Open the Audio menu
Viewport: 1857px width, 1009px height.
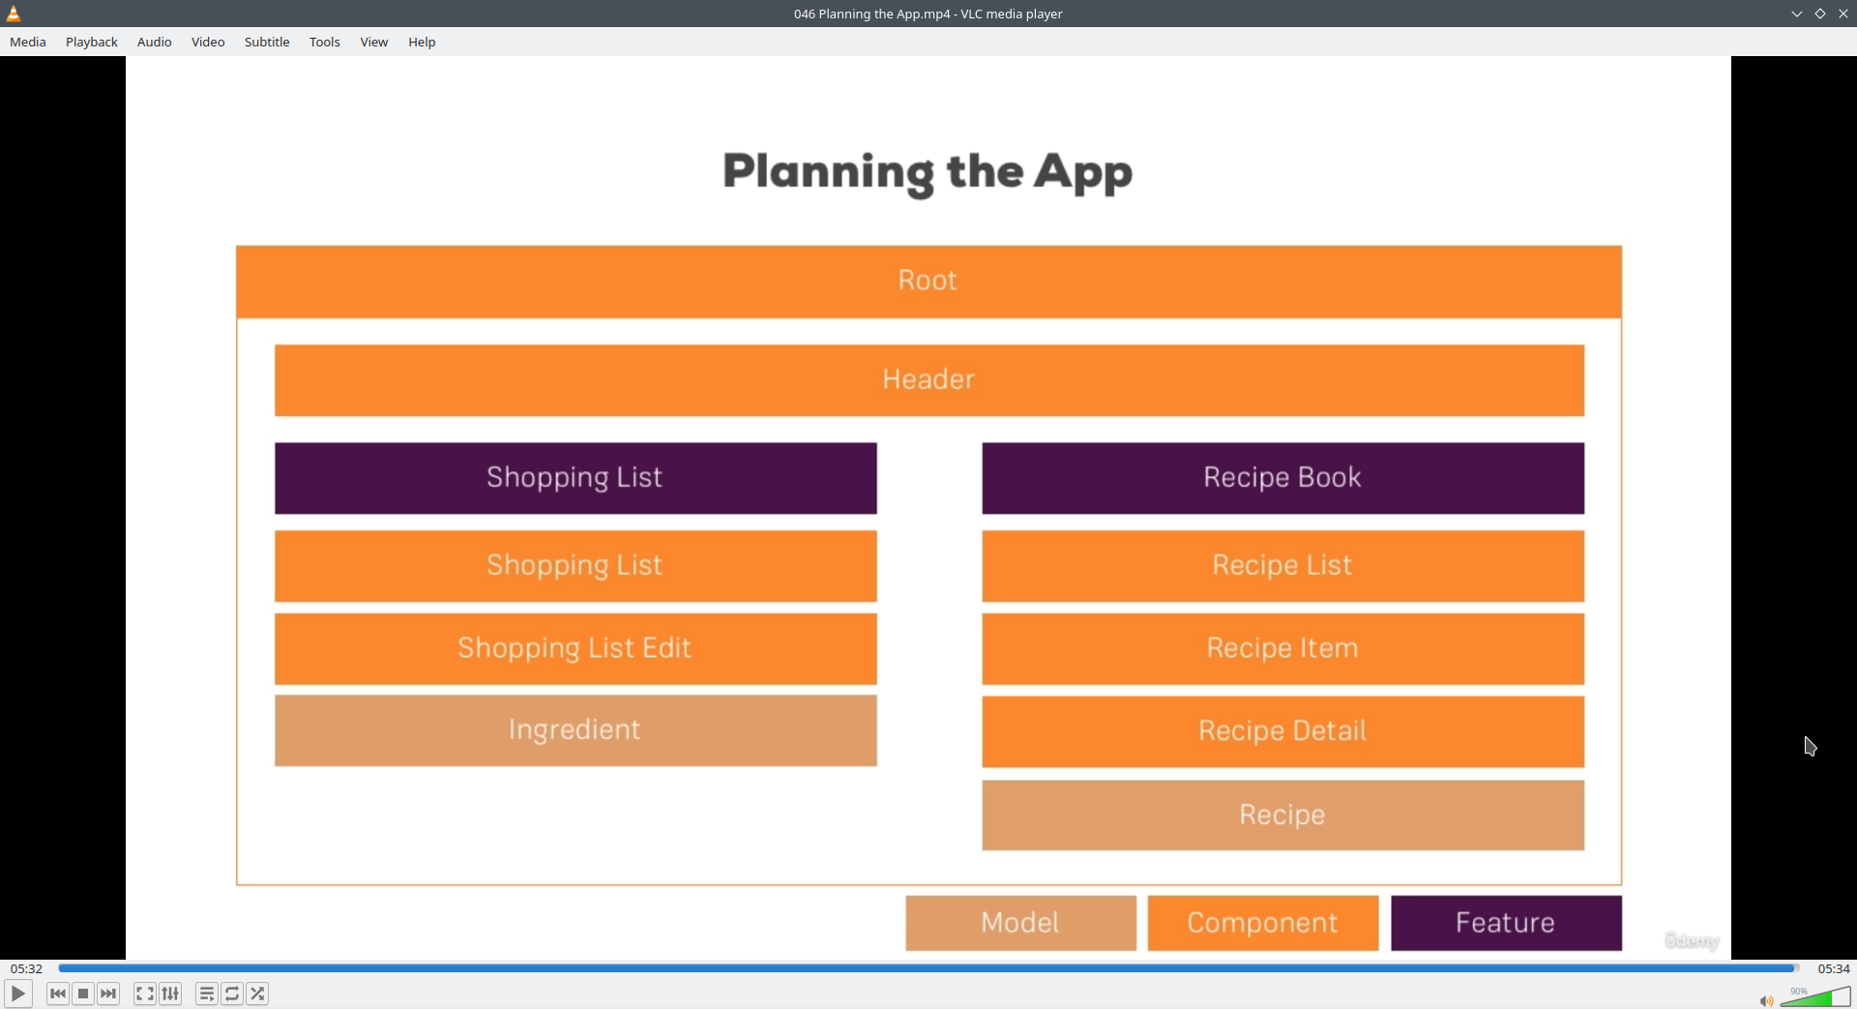pos(155,42)
